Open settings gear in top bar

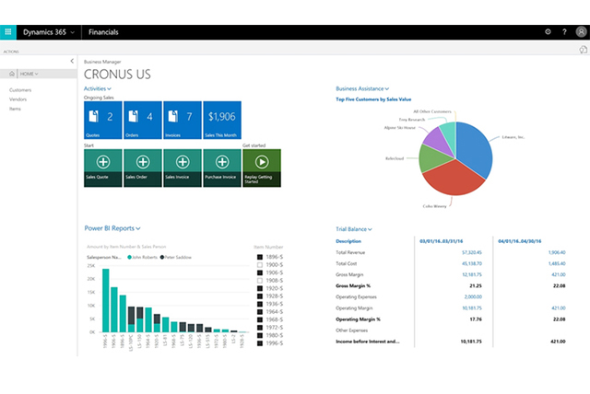[x=548, y=32]
